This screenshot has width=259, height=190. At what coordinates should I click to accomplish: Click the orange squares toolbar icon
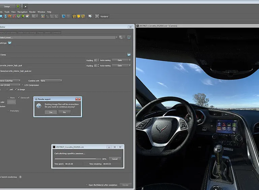pos(10,16)
